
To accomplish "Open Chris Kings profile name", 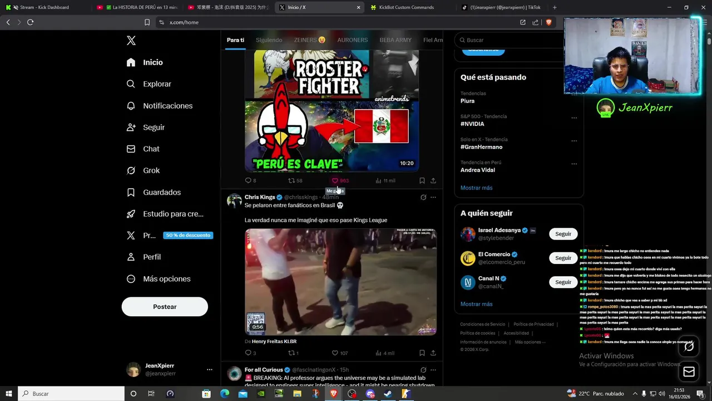I will 260,197.
